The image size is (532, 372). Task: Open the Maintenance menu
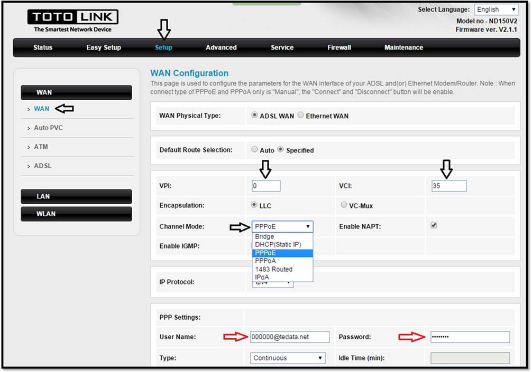click(x=403, y=47)
